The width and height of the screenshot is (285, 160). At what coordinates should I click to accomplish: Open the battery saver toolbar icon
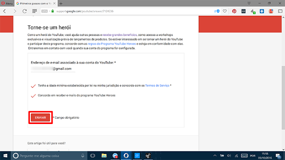pyautogui.click(x=280, y=11)
